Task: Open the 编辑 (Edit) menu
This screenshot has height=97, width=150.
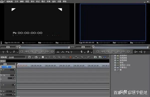Action: (x=22, y=1)
